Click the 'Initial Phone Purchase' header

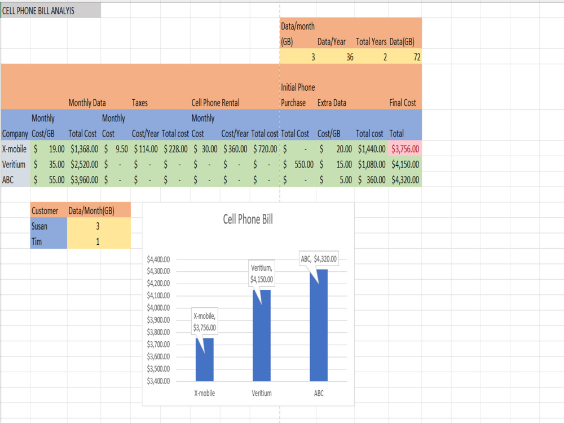click(x=298, y=95)
